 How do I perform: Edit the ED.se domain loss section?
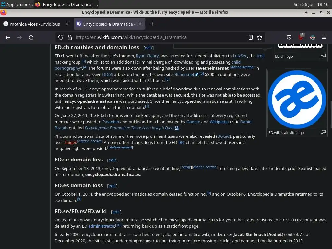point(112,160)
